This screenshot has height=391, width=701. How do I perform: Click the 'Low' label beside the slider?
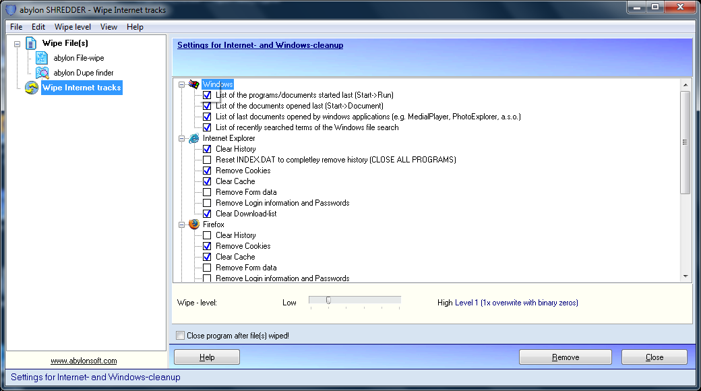289,303
